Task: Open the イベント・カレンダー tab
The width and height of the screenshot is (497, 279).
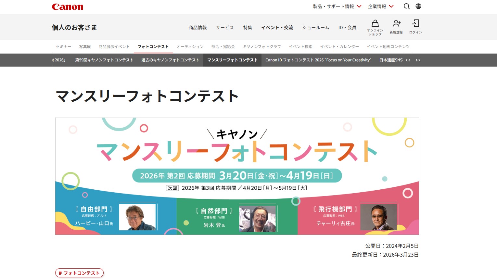Action: point(339,47)
